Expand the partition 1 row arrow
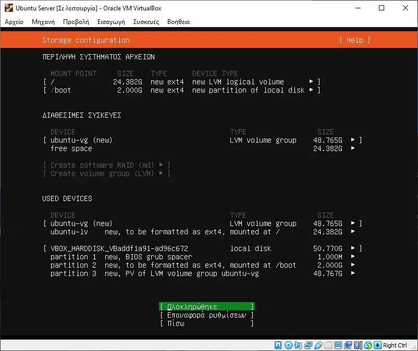The image size is (418, 351). pos(353,257)
